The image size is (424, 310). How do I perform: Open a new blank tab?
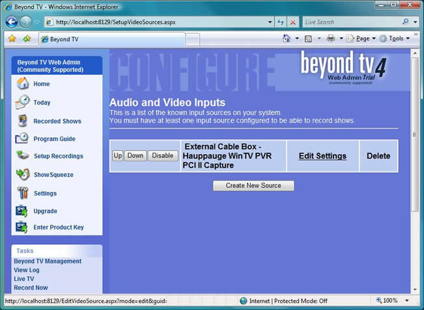click(193, 40)
